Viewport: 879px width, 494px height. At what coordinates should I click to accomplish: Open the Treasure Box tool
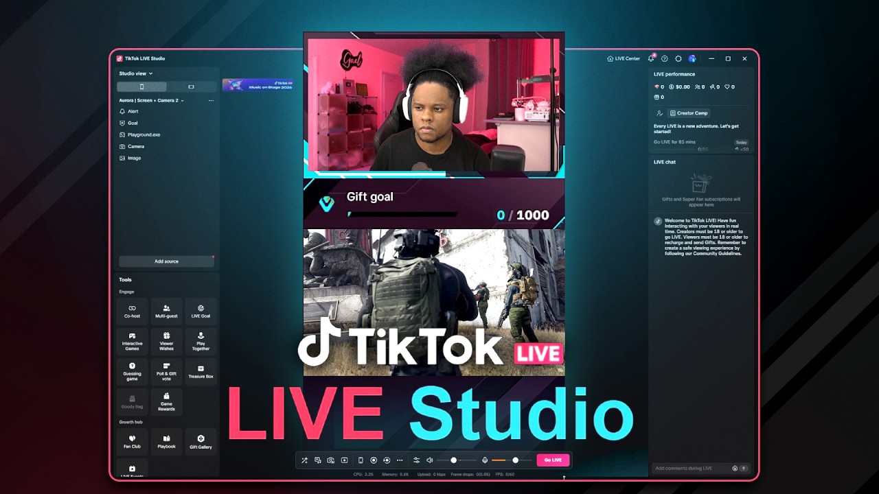[x=201, y=372]
